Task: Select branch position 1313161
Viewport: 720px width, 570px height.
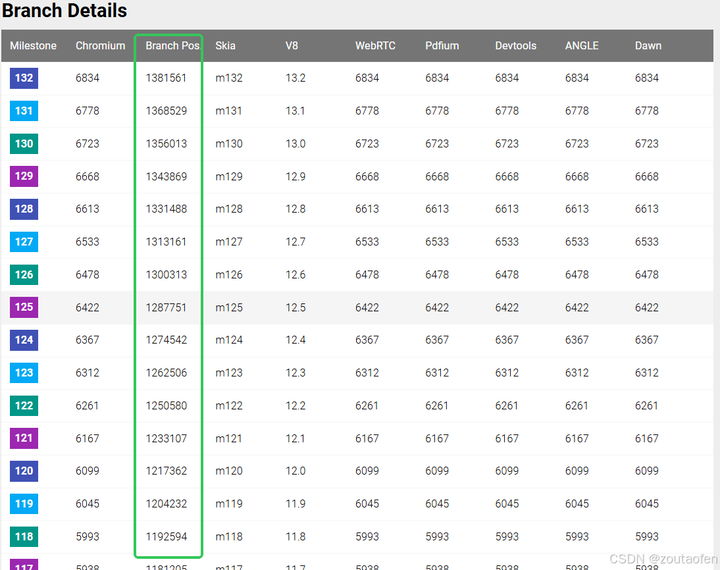Action: coord(166,242)
